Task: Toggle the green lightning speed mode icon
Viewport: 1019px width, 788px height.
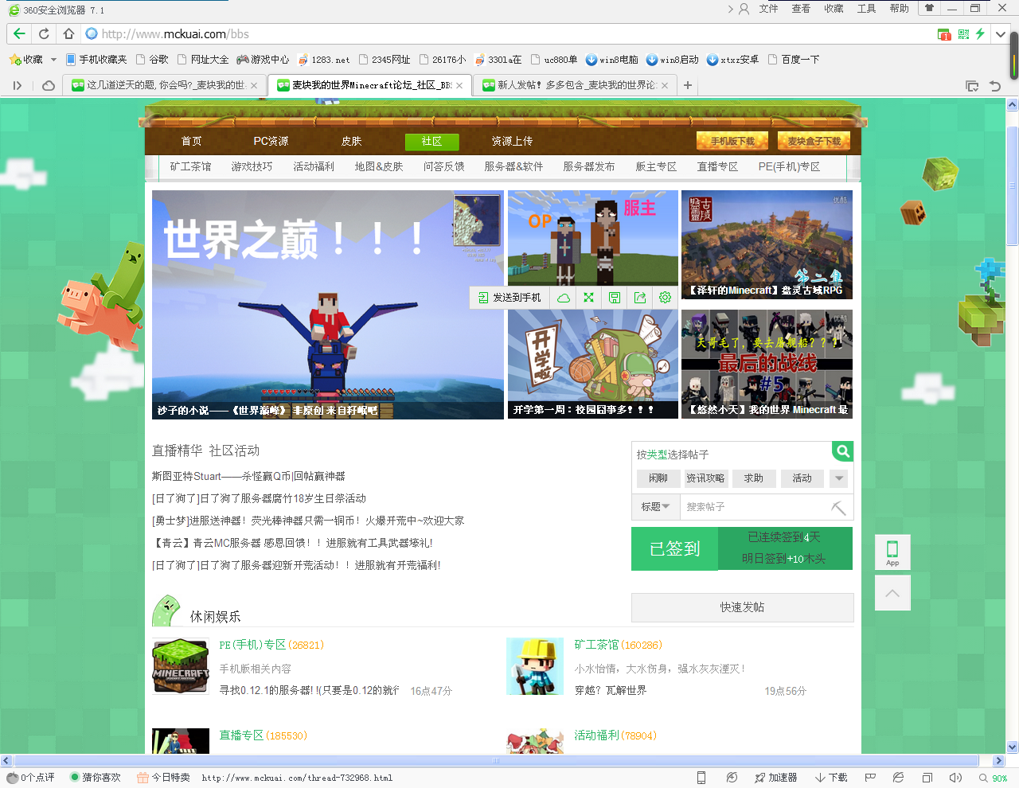Action: 981,33
